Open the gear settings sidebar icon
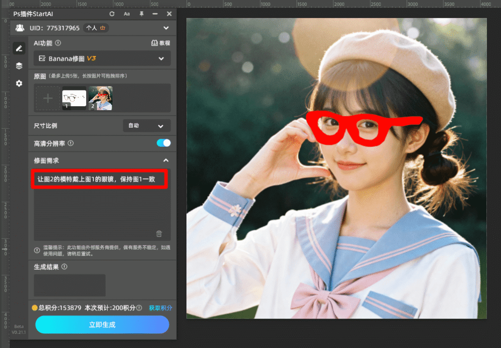Viewport: 501px width, 348px height. point(19,83)
